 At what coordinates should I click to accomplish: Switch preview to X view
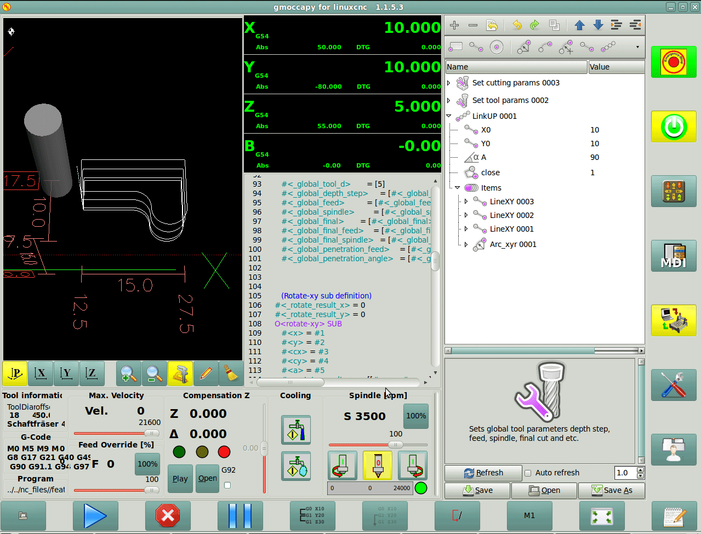pyautogui.click(x=41, y=374)
